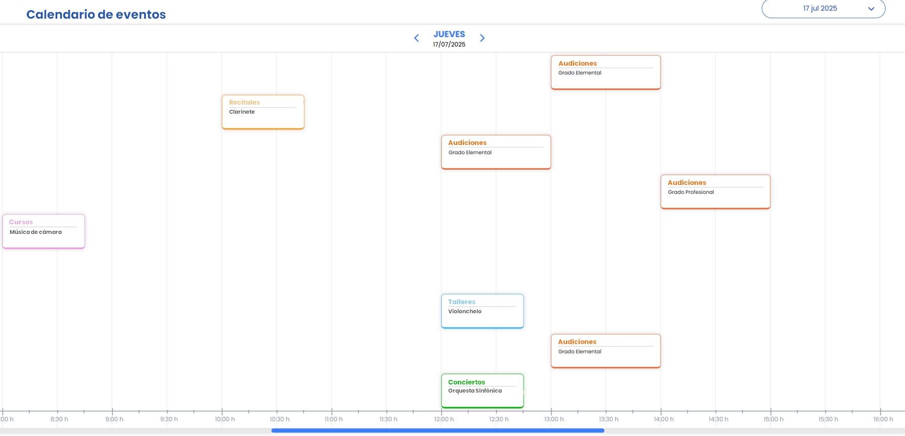The image size is (905, 436).
Task: Click the 12:00 h time marker
Action: click(444, 419)
